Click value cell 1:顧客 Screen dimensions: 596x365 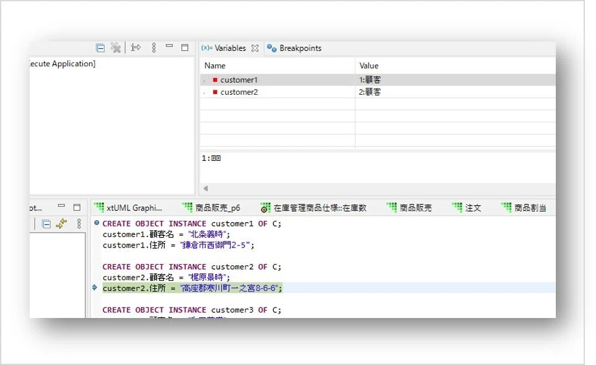(x=370, y=80)
